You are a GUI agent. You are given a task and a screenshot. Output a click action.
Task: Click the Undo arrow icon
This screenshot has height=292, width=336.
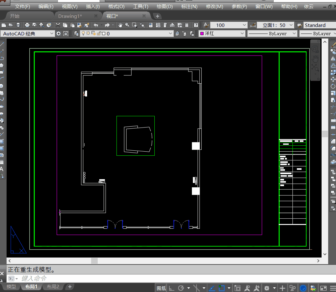96,25
